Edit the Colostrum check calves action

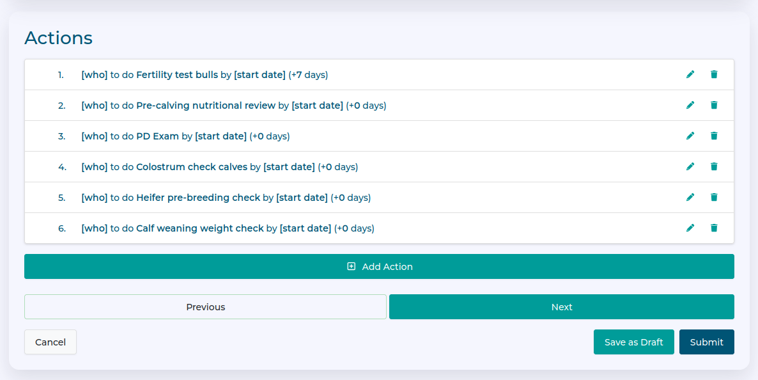[690, 166]
